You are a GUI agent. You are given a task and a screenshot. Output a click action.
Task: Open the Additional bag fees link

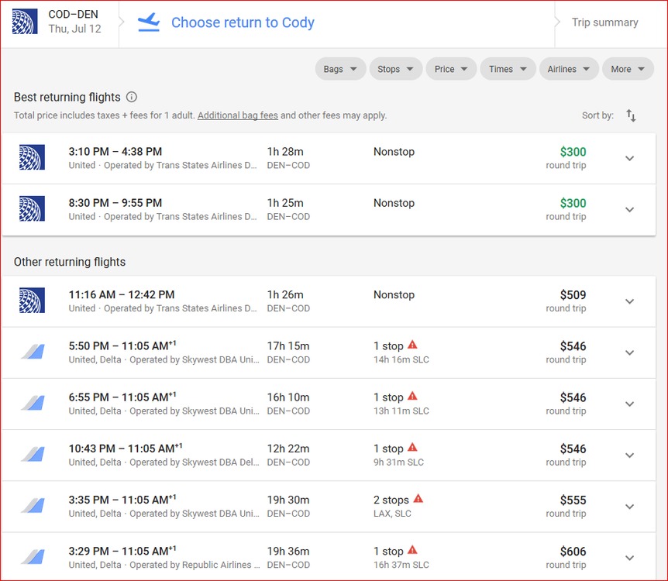238,115
